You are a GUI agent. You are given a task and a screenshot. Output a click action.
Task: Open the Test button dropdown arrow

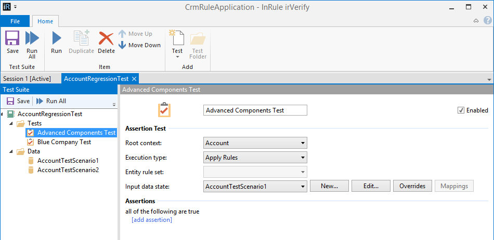(177, 57)
